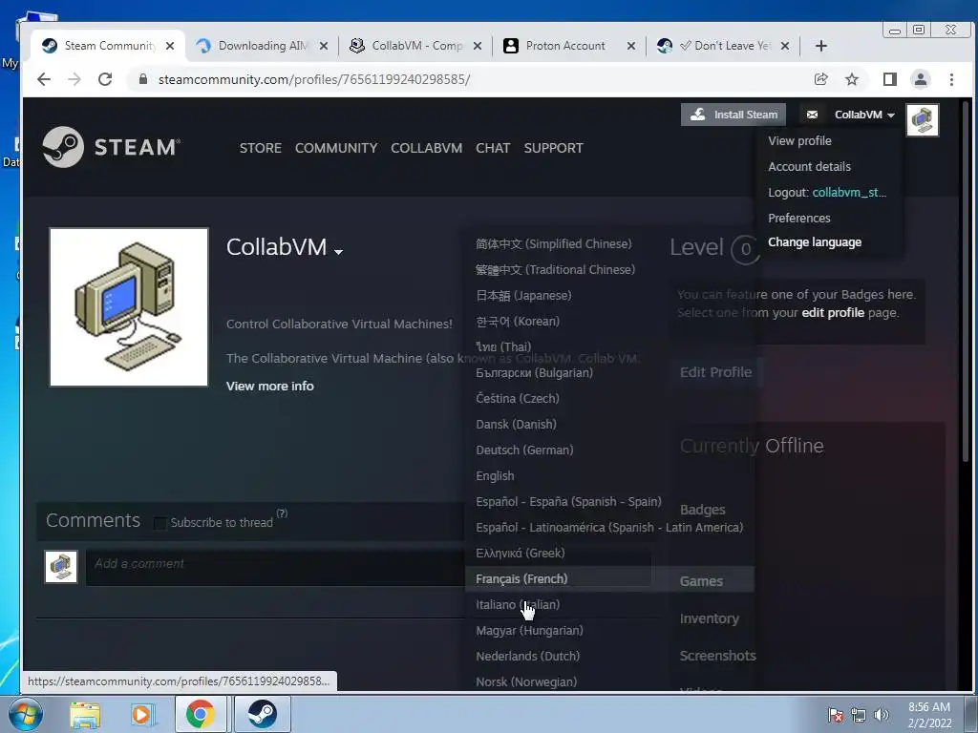Bookmark this page with the star icon

(851, 79)
